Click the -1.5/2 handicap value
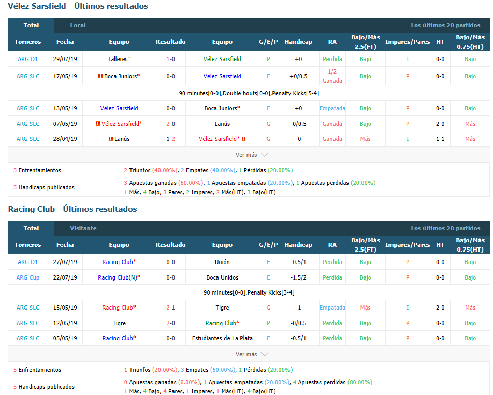Image resolution: width=493 pixels, height=395 pixels. click(298, 277)
